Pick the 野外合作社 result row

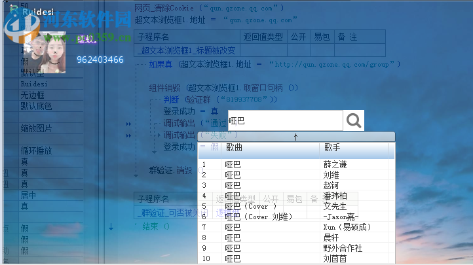point(296,248)
